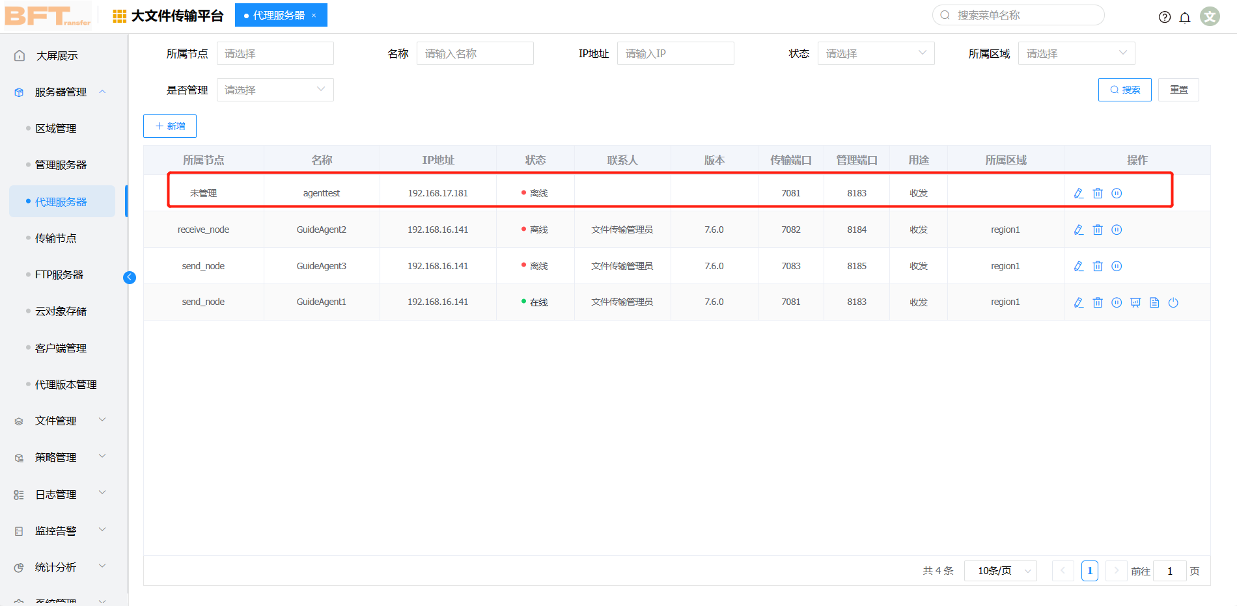Open the document log icon for GuideAgent1
The height and width of the screenshot is (606, 1237).
coord(1154,302)
